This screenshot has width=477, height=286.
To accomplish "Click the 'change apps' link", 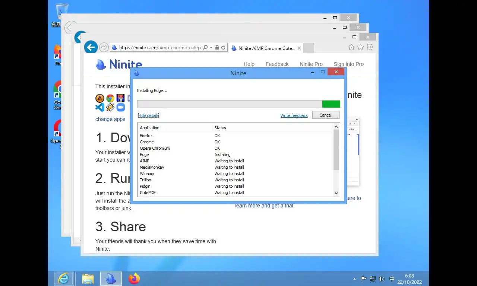I will tap(110, 119).
